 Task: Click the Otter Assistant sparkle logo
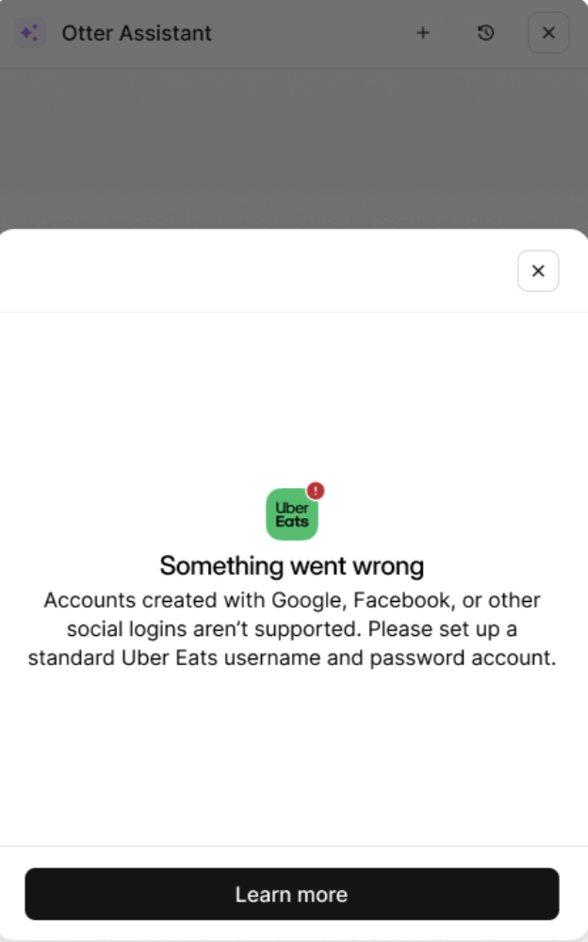(x=29, y=32)
